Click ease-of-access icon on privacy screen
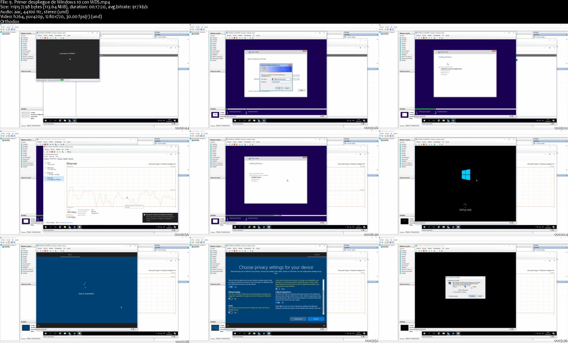The height and width of the screenshot is (343, 568). coord(228,326)
